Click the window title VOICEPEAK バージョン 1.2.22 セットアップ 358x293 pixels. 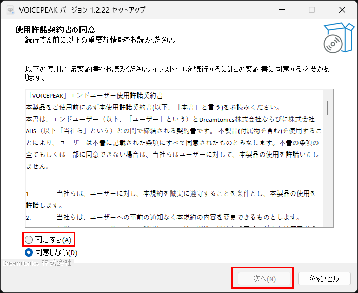point(82,10)
